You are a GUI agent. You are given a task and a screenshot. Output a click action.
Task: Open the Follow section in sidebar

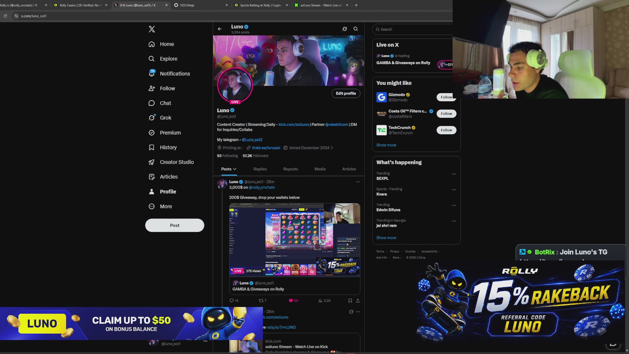[x=162, y=88]
